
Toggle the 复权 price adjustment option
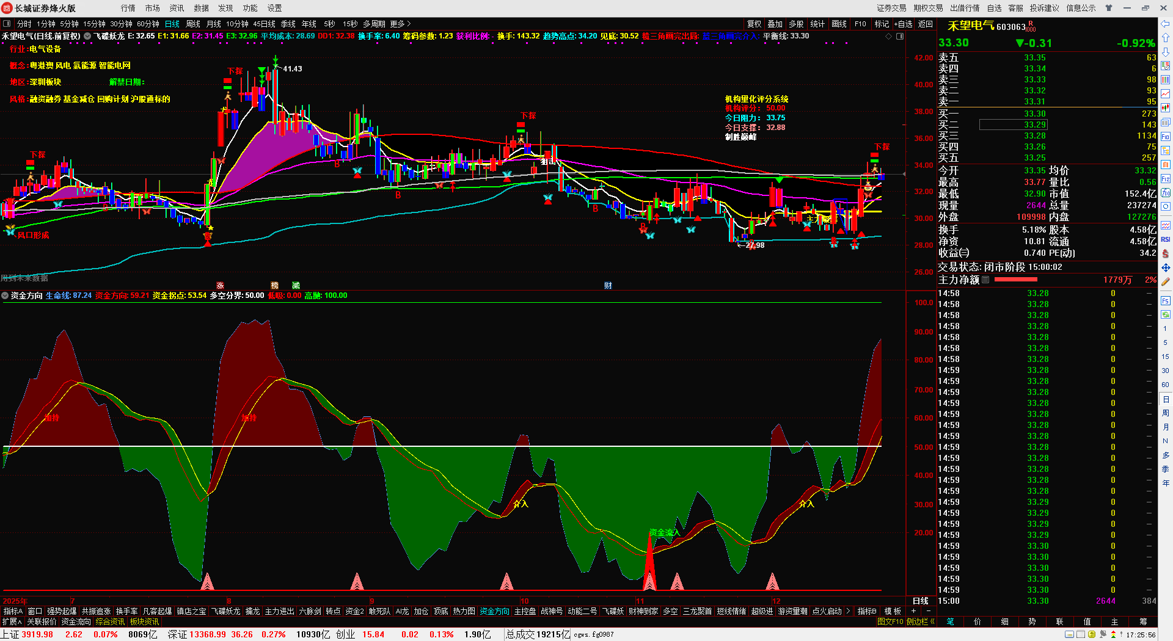755,24
